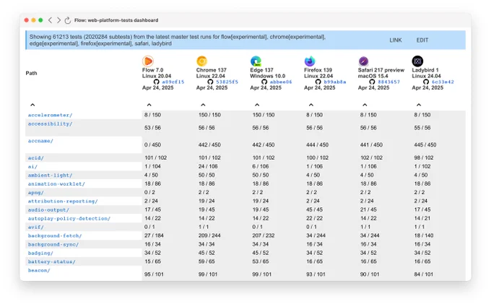Image resolution: width=491 pixels, height=307 pixels.
Task: Click the LINK button in banner
Action: pos(396,40)
